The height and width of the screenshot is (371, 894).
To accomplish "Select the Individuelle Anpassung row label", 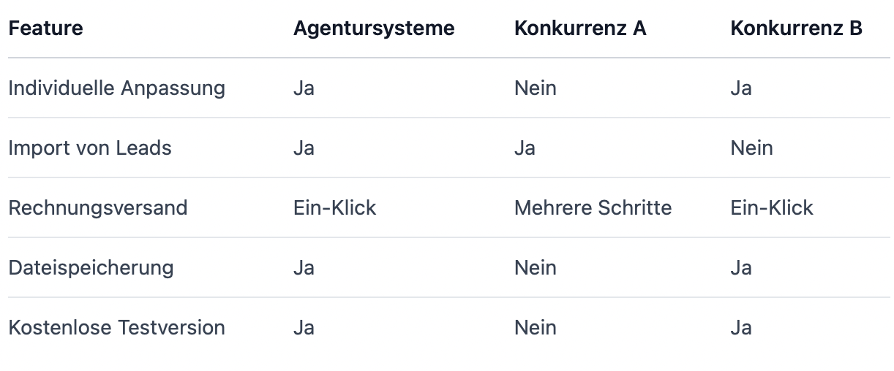I will pos(116,88).
